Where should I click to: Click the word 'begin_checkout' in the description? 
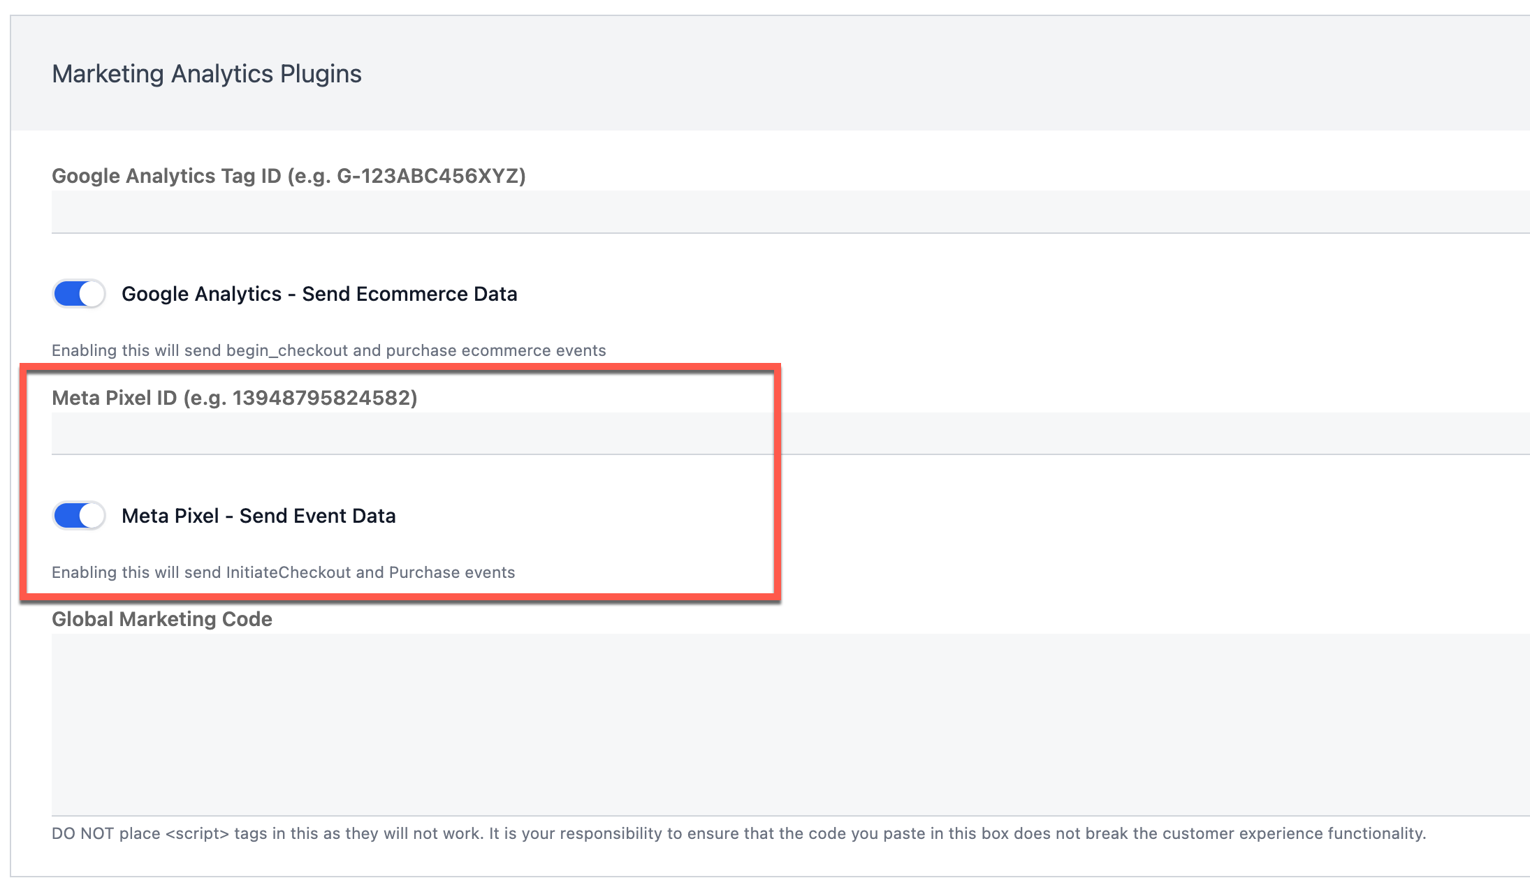click(x=287, y=350)
